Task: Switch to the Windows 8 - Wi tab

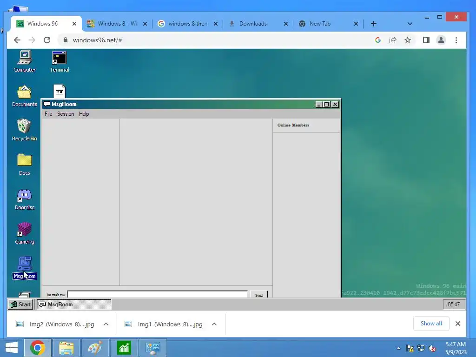Action: click(x=117, y=24)
